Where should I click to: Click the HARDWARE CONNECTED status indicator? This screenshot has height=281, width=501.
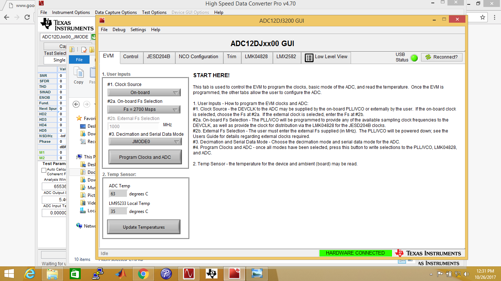[x=355, y=253]
